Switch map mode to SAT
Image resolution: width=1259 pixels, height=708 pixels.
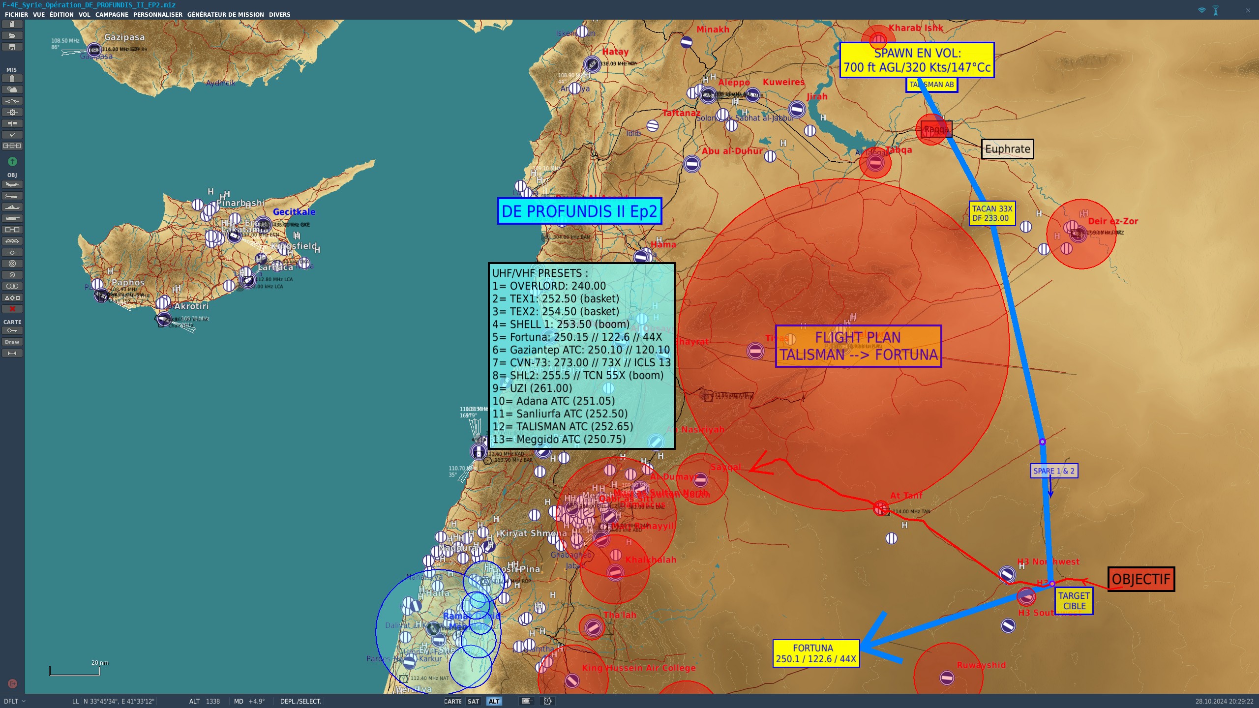coord(473,702)
